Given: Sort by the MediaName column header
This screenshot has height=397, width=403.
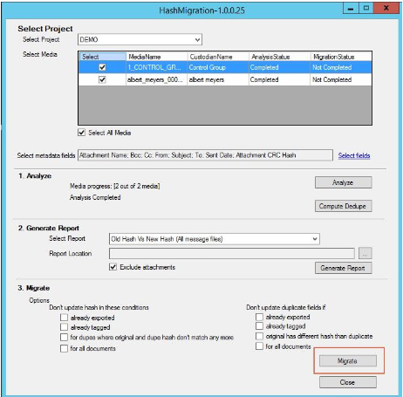Looking at the screenshot, I should point(157,57).
